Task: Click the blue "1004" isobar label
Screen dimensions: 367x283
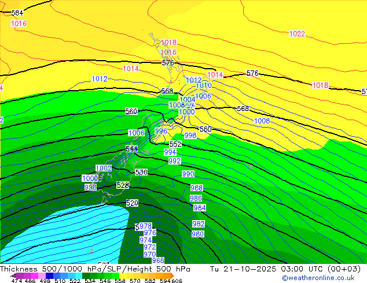Action: click(x=188, y=100)
